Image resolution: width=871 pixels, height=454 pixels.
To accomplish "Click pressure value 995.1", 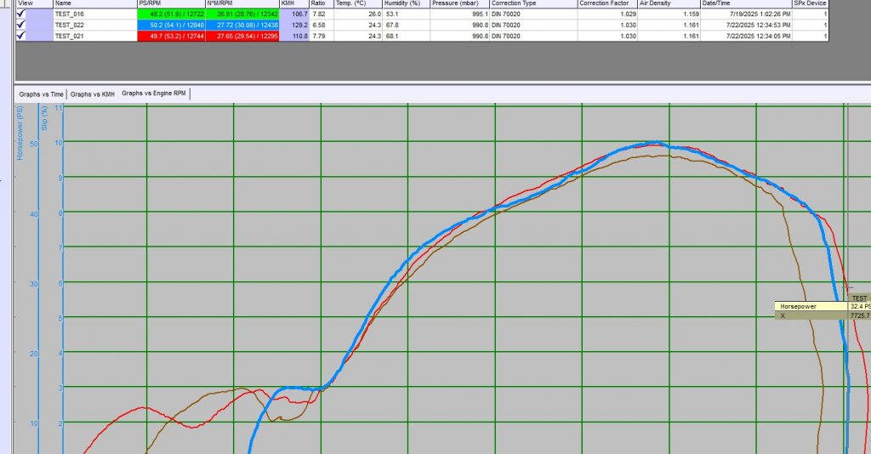I will pyautogui.click(x=480, y=14).
